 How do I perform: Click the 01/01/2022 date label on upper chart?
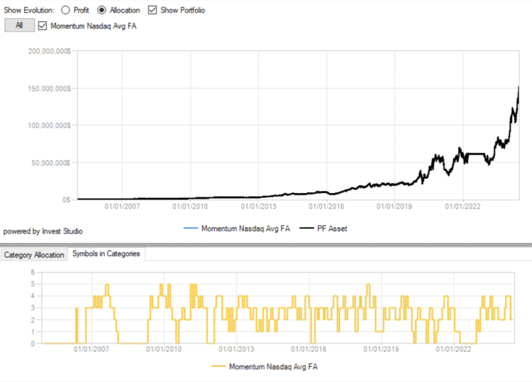[463, 206]
